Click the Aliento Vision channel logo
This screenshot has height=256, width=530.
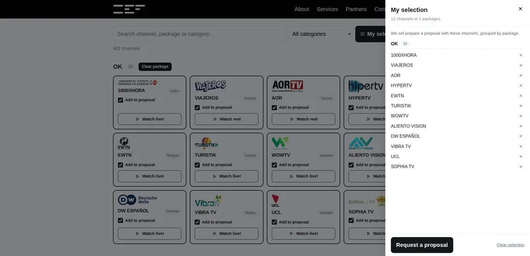pyautogui.click(x=361, y=143)
